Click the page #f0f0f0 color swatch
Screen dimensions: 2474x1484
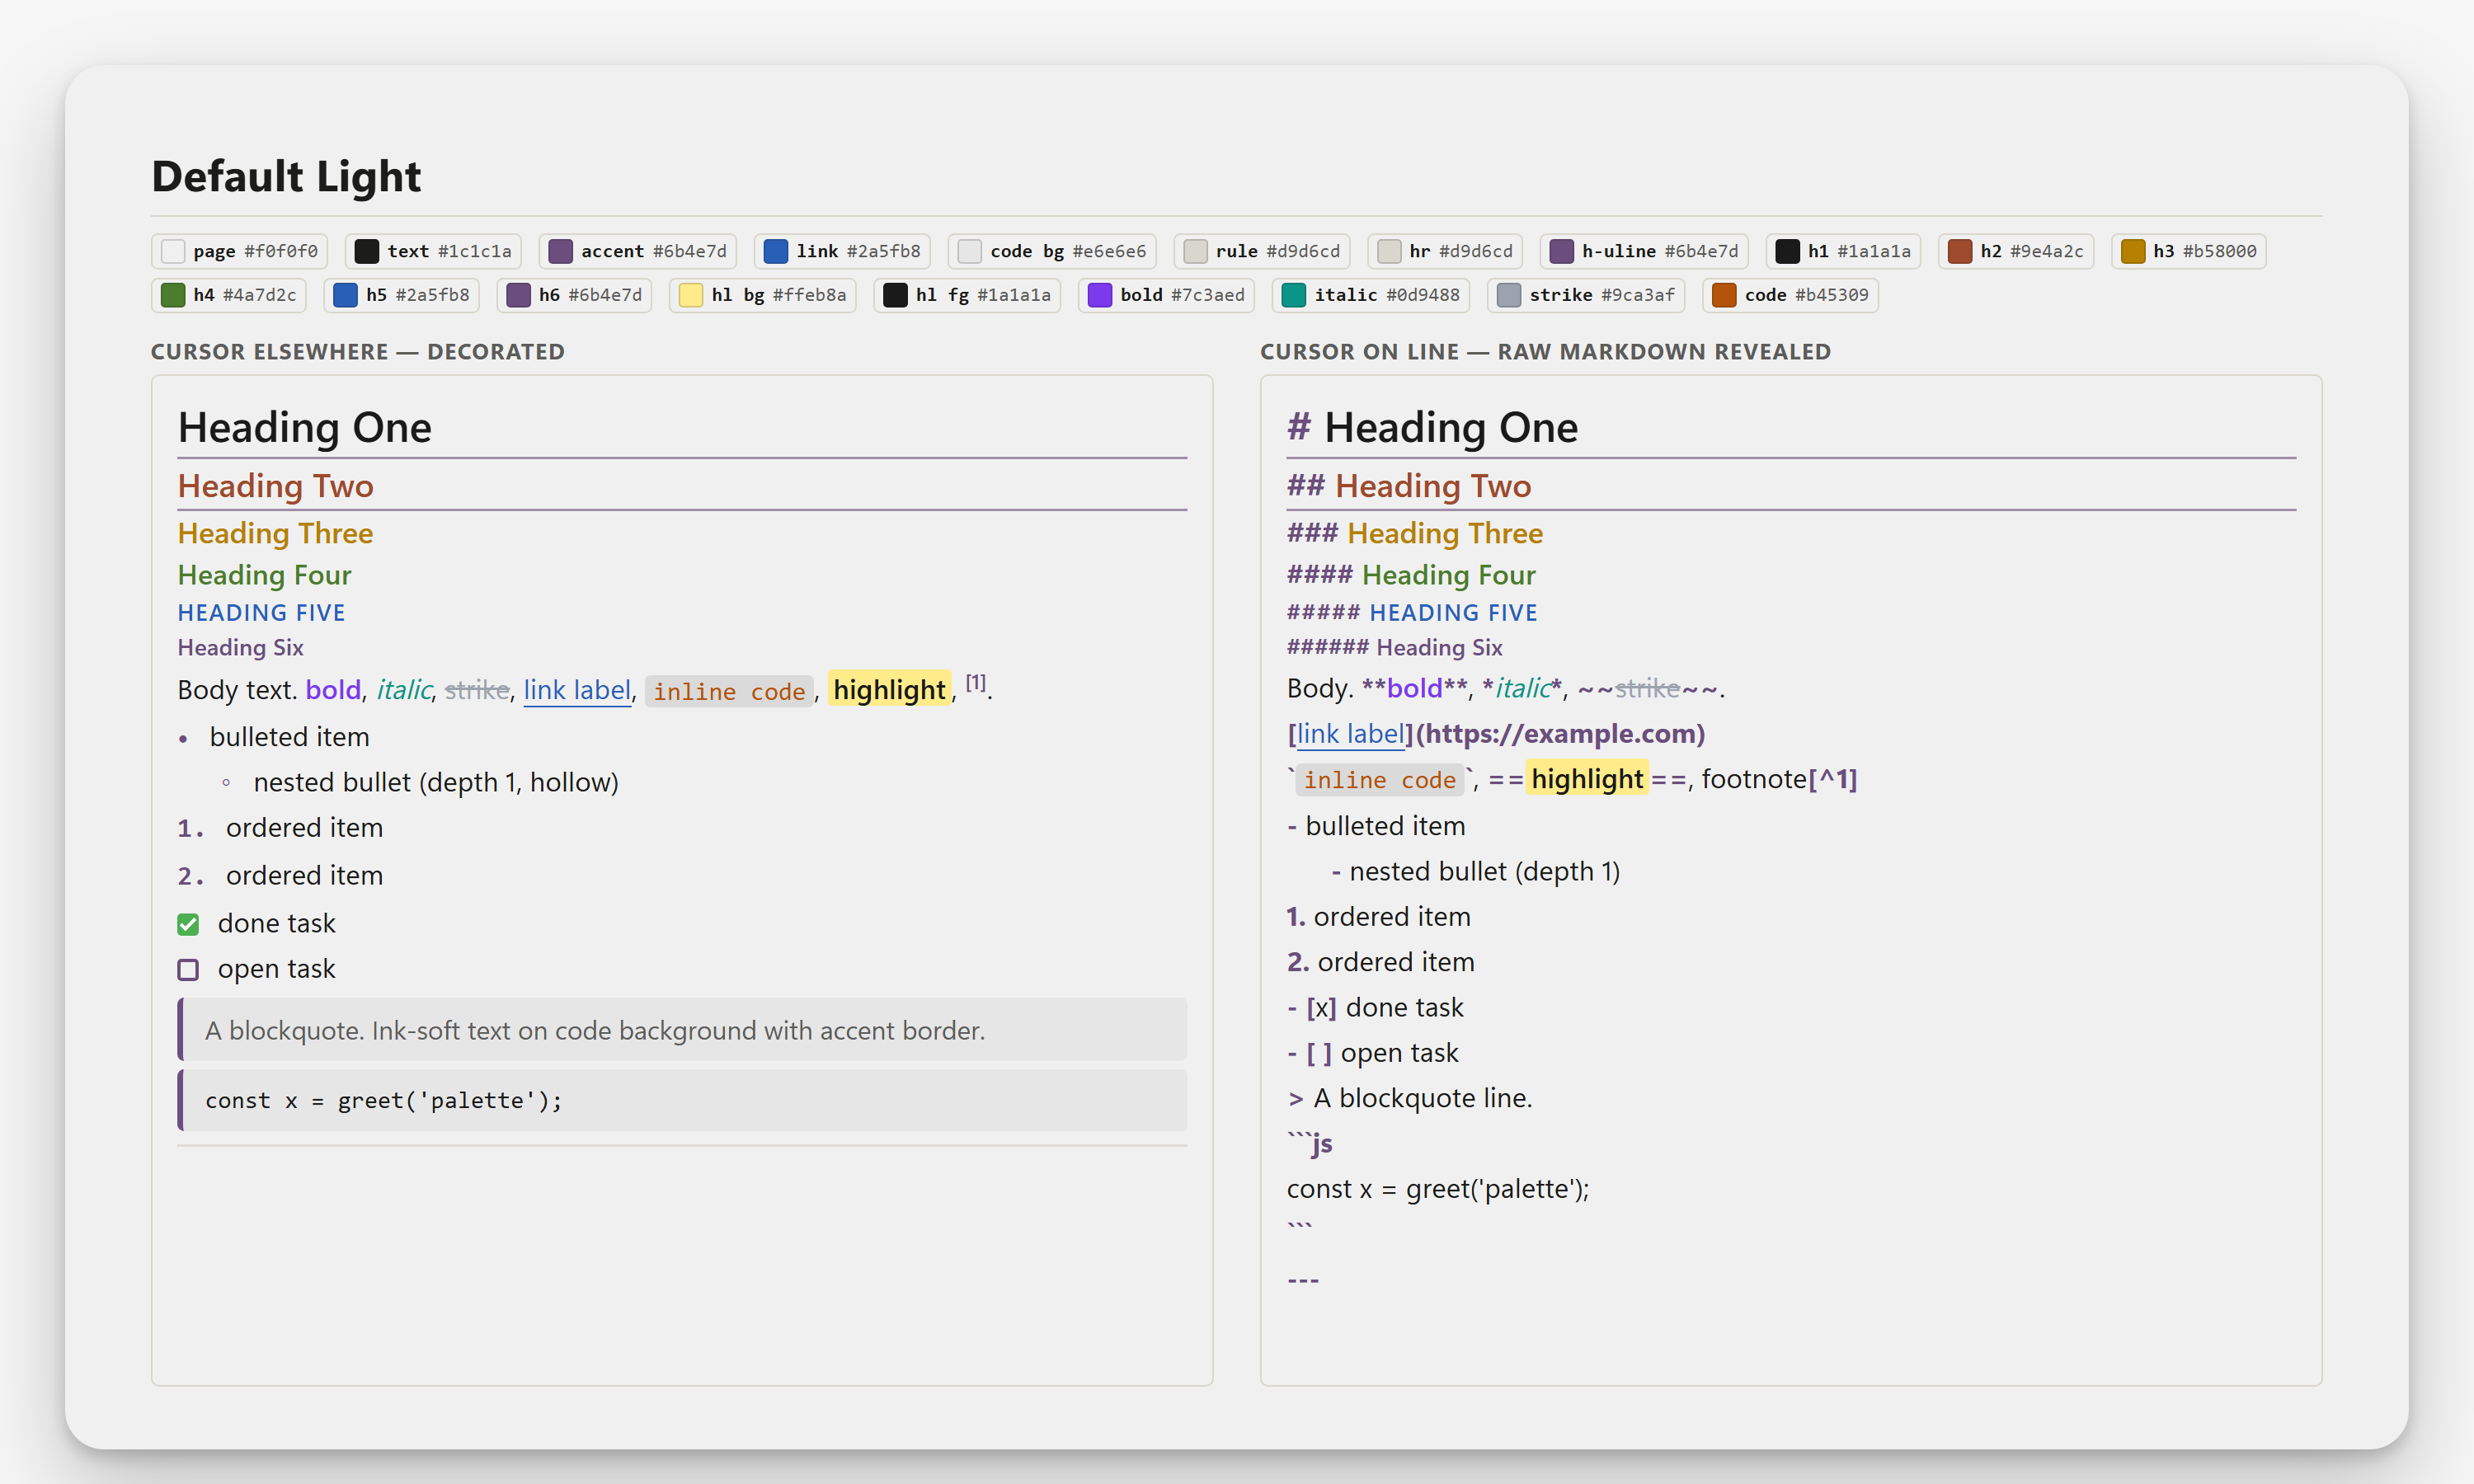coord(239,251)
